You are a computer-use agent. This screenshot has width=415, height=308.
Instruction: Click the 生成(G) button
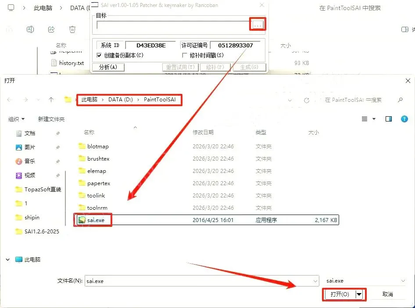pos(249,67)
